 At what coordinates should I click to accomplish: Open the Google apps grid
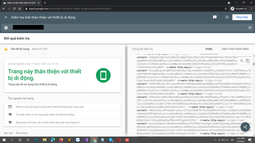coord(227,17)
